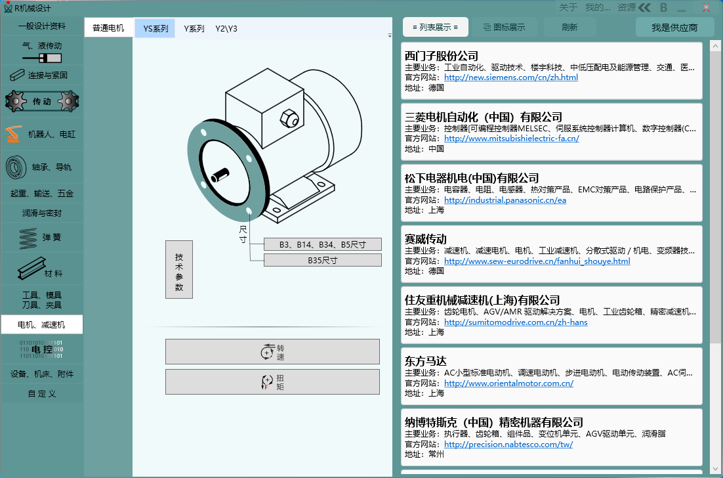Switch to the Y2\Y3 tab
Image resolution: width=723 pixels, height=478 pixels.
226,29
